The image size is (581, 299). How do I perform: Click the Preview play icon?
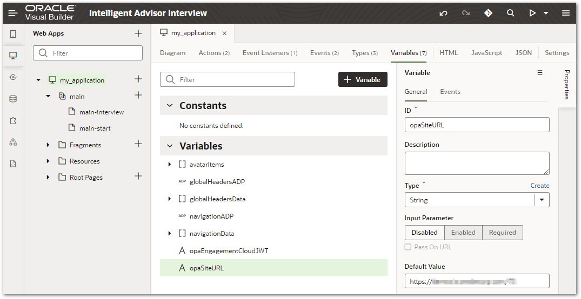[532, 13]
